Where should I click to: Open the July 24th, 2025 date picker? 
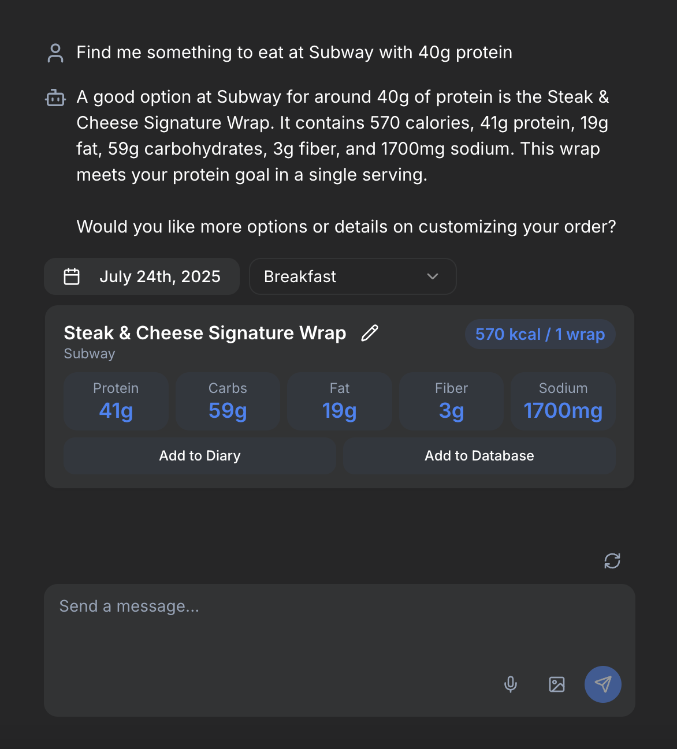coord(142,276)
